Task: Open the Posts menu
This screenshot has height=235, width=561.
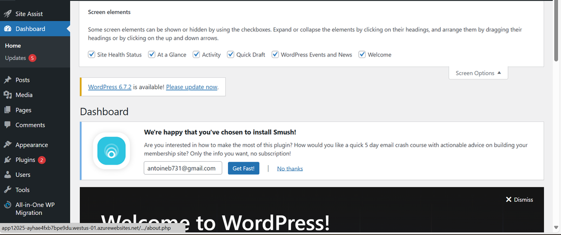Action: [x=35, y=80]
